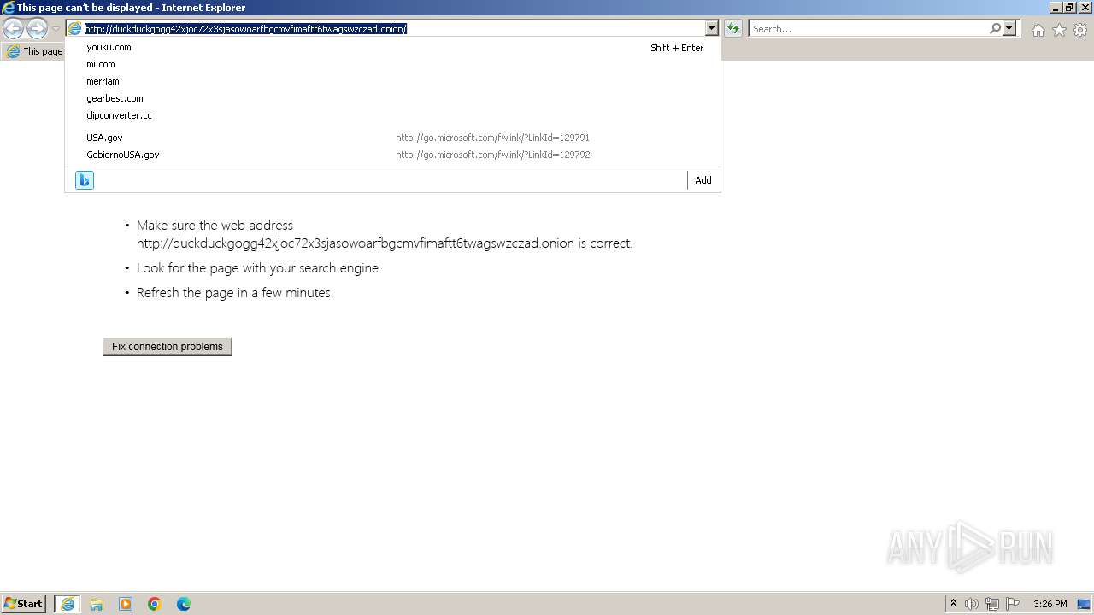The image size is (1094, 615).
Task: Open the recent pages dropdown arrow
Action: click(56, 29)
